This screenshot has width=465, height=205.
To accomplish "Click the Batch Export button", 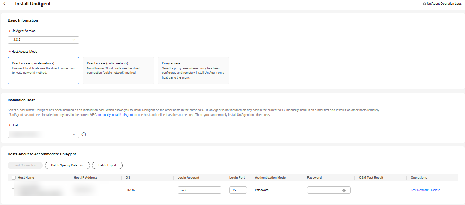I will tap(107, 165).
